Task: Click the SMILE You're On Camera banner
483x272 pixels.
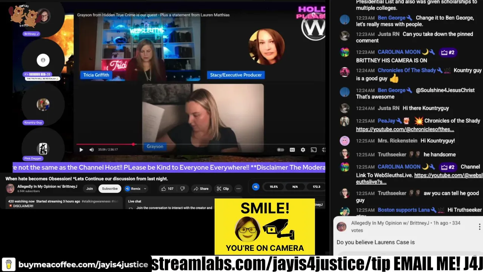Action: 265,227
